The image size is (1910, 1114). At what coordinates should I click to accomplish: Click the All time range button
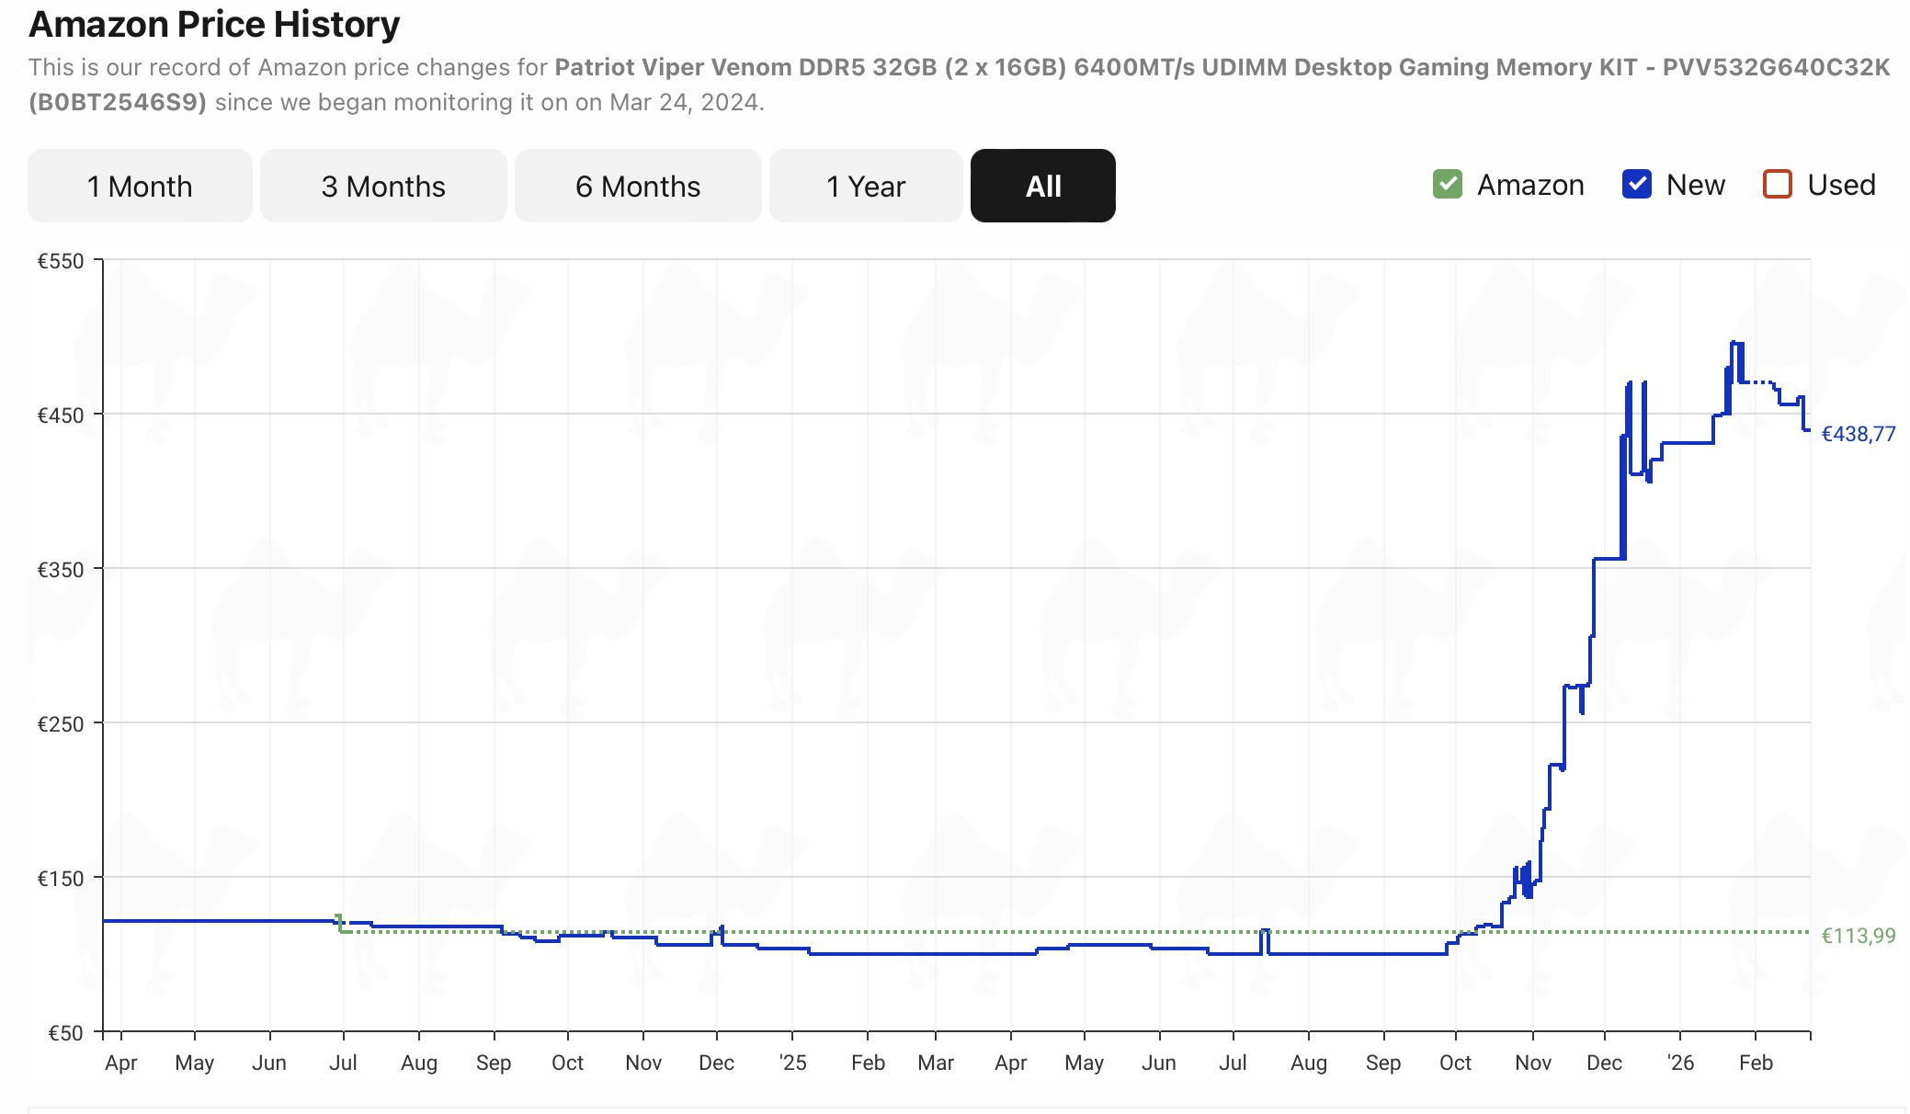[1042, 186]
